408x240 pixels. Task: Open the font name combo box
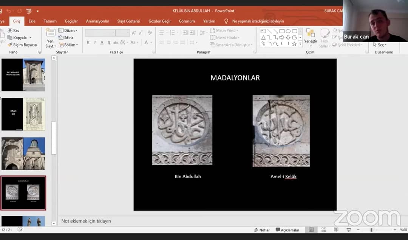click(100, 33)
